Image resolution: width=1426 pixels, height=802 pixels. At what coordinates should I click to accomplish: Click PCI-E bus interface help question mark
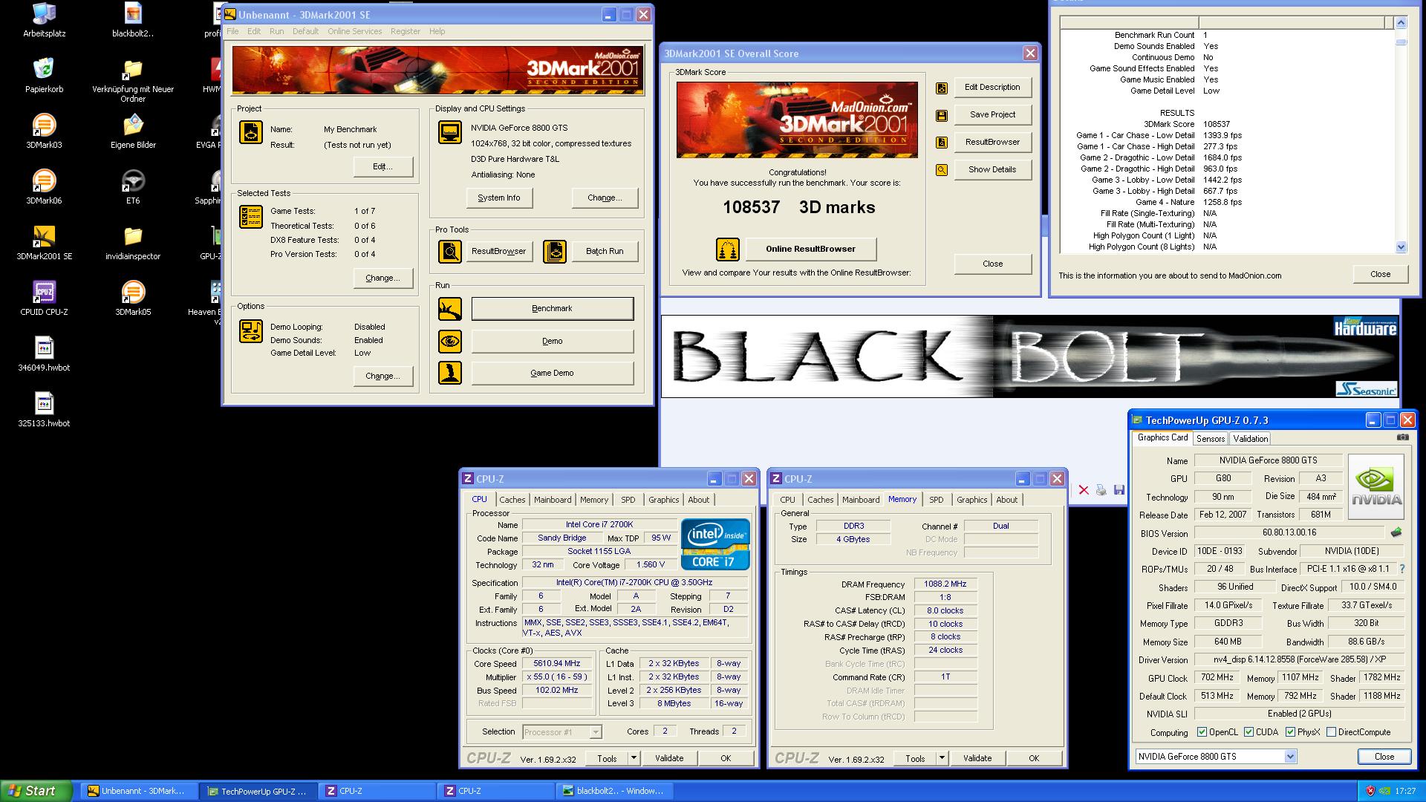(x=1401, y=569)
